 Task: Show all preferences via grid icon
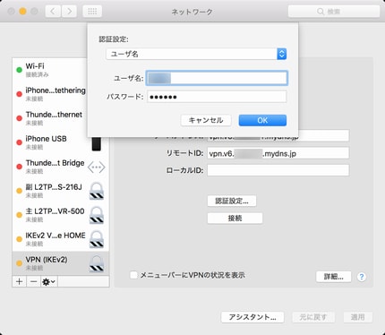coord(92,12)
